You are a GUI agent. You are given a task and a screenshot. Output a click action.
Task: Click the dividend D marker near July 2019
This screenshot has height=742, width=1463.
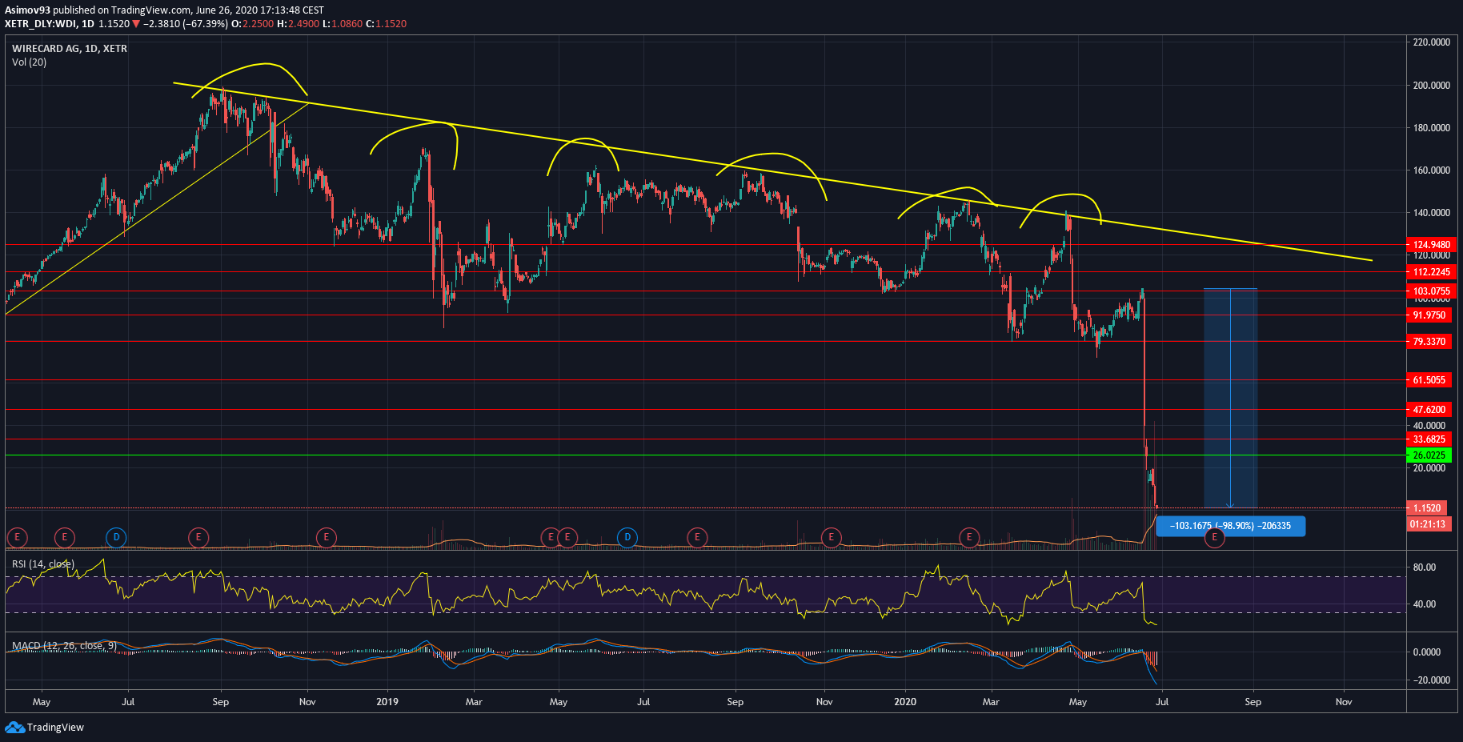627,537
